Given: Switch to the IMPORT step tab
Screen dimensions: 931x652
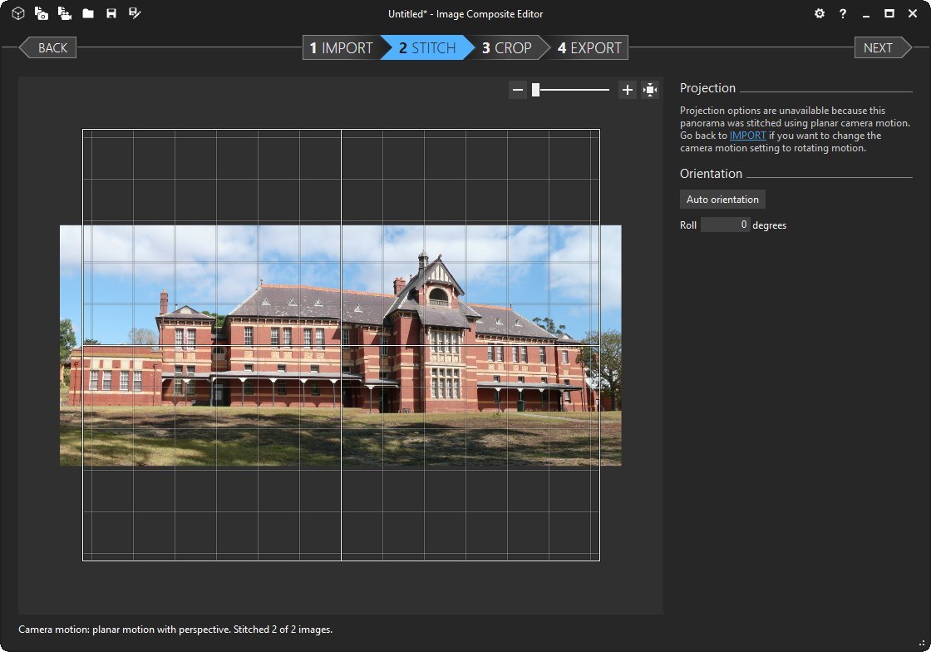Looking at the screenshot, I should coord(341,47).
